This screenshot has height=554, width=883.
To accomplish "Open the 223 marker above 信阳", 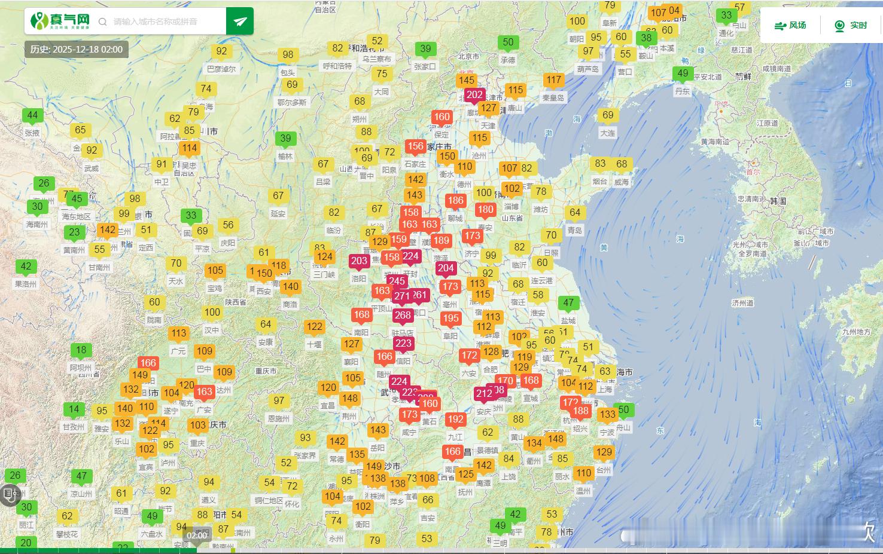I will pyautogui.click(x=403, y=343).
